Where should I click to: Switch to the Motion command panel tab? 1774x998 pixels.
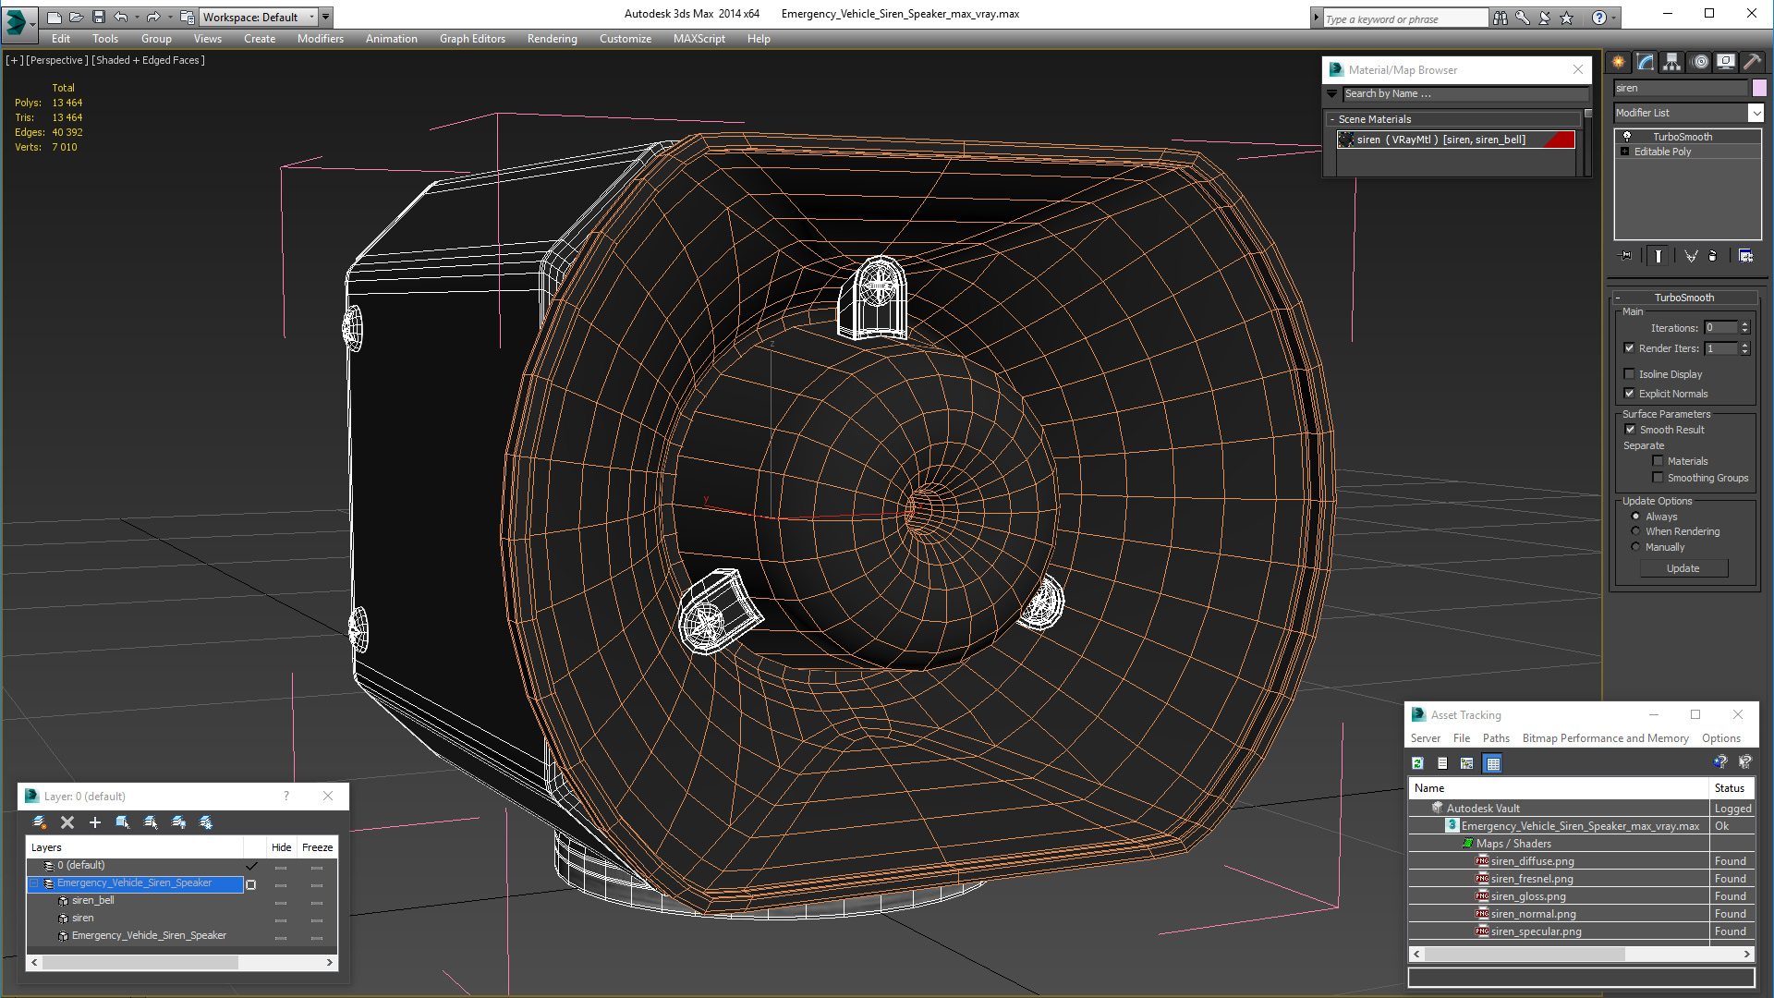click(1700, 62)
